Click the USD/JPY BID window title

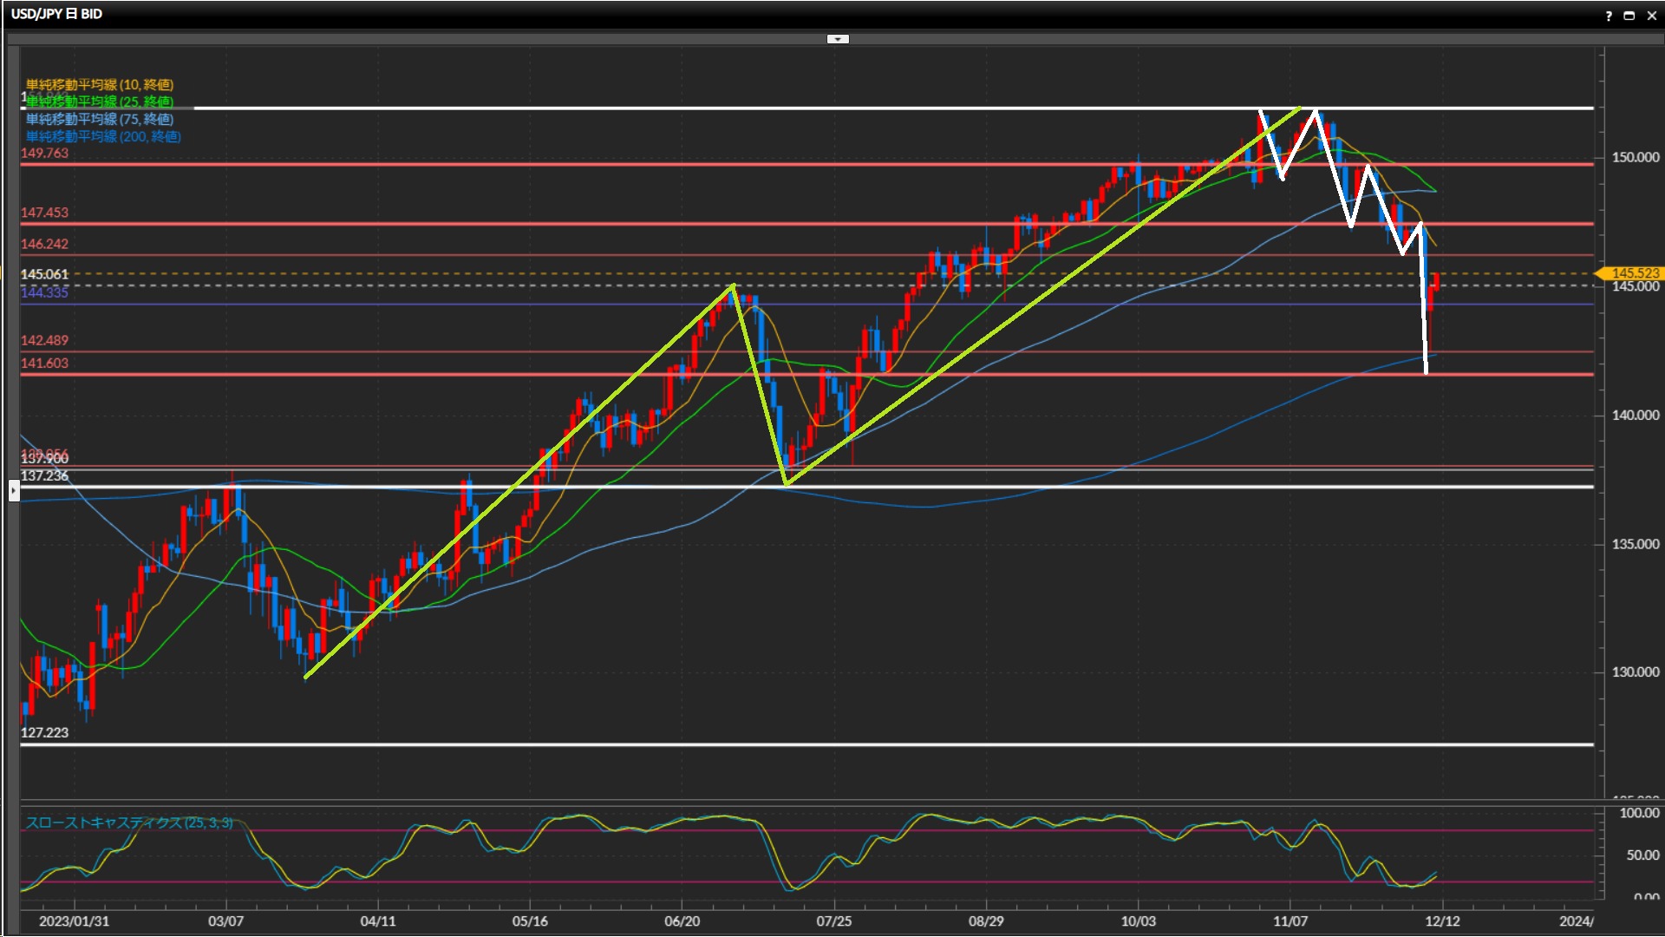(57, 14)
